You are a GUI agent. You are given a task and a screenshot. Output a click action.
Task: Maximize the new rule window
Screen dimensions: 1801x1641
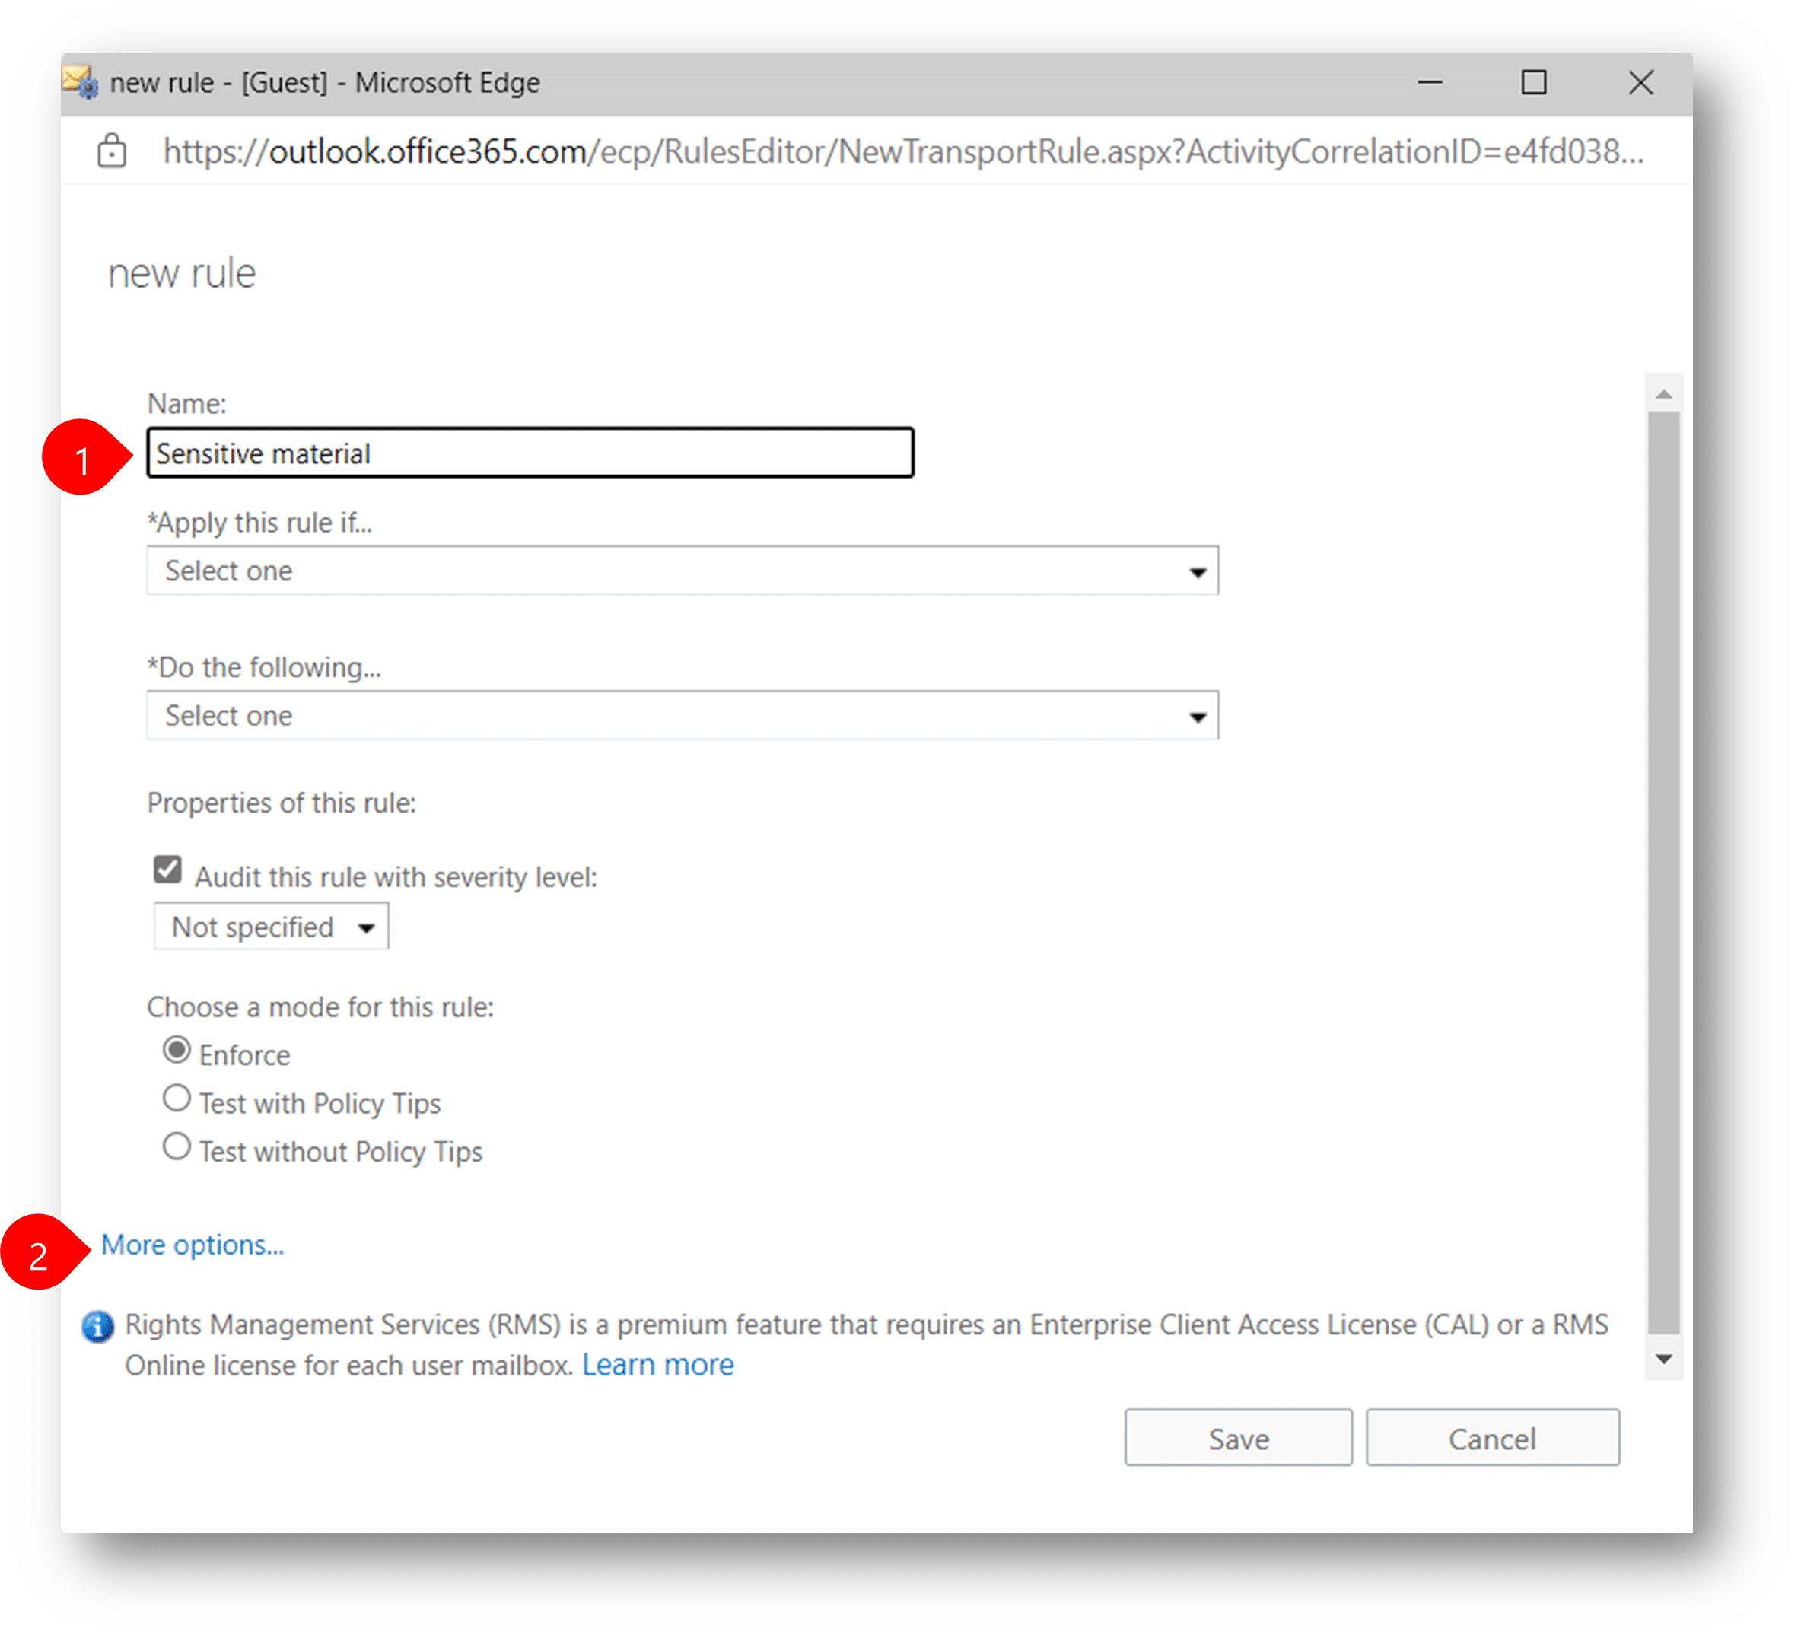point(1534,82)
